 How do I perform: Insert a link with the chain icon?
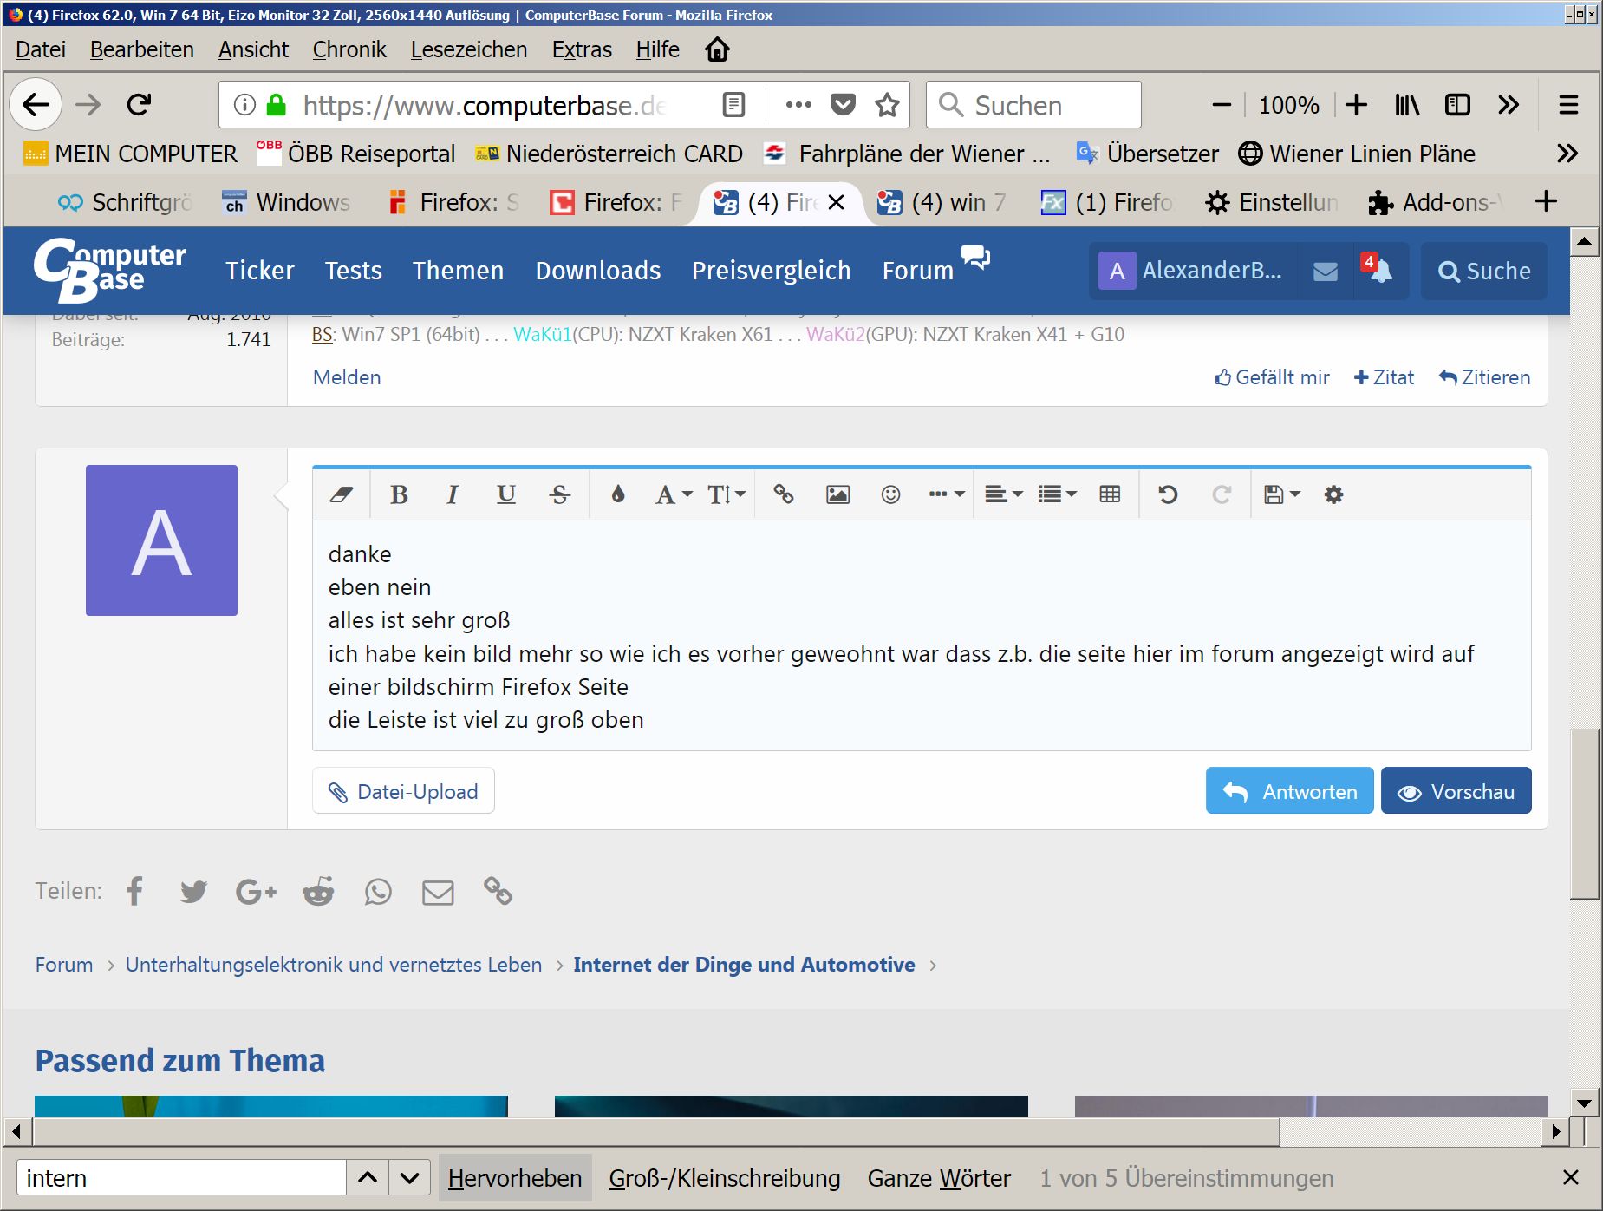[x=784, y=494]
